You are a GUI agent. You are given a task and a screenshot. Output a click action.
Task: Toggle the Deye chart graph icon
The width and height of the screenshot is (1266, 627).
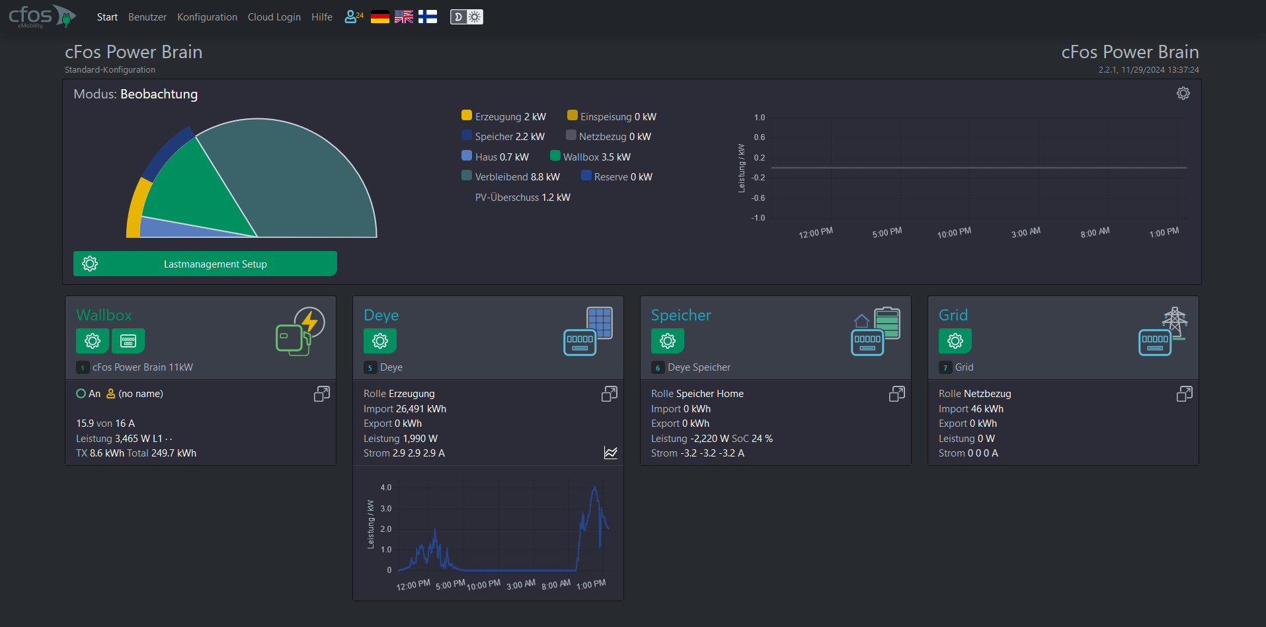pos(611,453)
